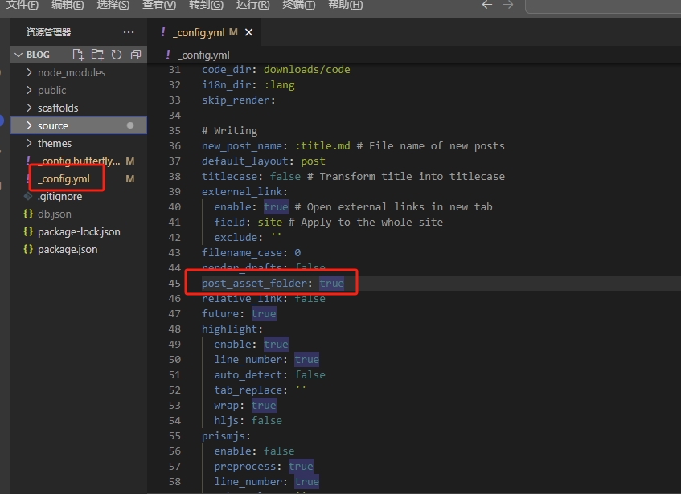Open the 文件(F) menu

click(23, 5)
